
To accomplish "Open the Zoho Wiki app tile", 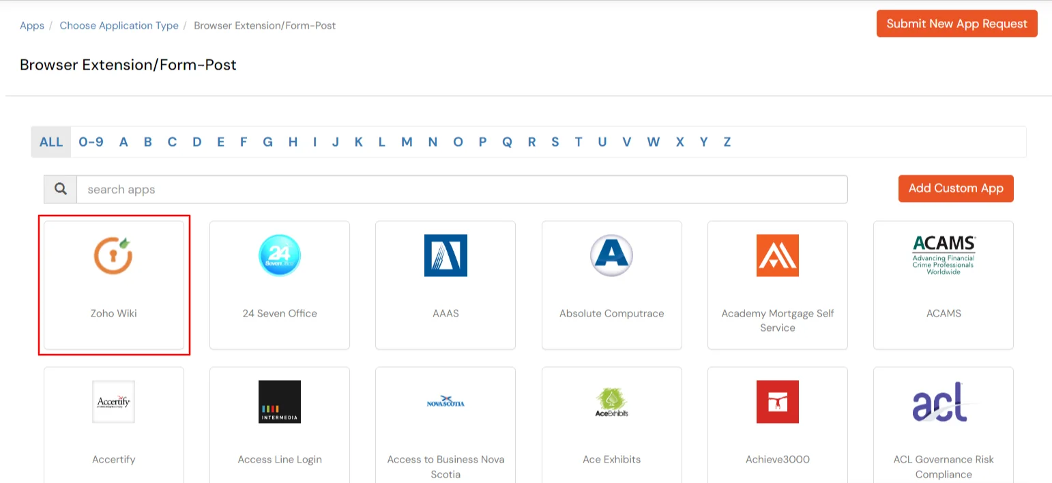I will click(x=113, y=285).
